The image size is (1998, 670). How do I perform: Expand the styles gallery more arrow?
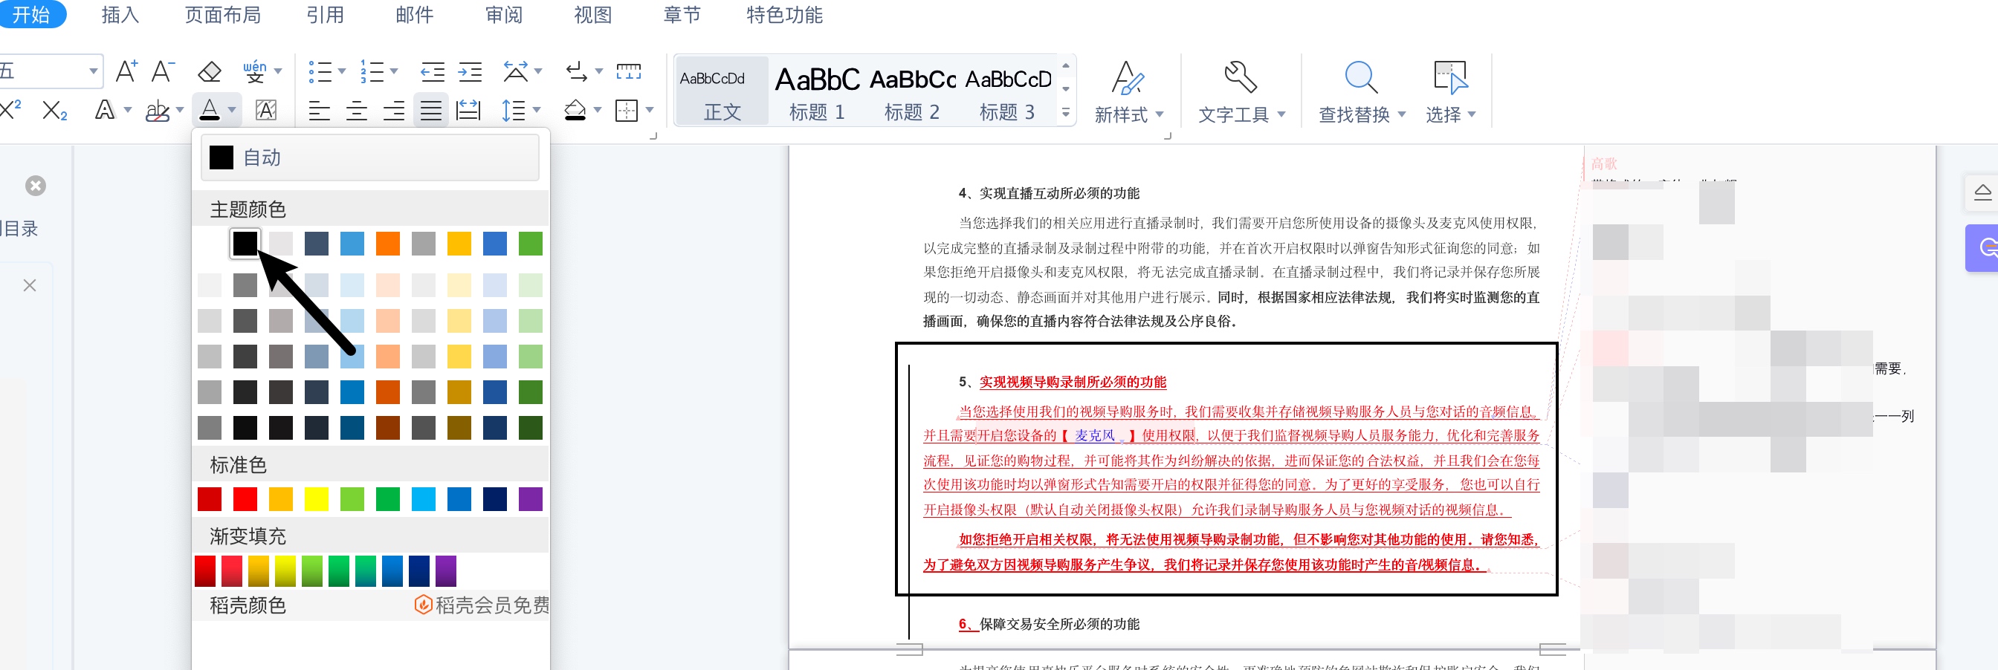coord(1066,114)
